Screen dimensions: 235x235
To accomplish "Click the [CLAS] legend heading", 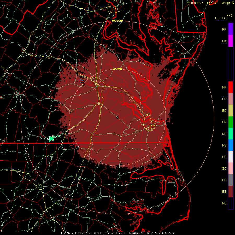I will (x=221, y=18).
